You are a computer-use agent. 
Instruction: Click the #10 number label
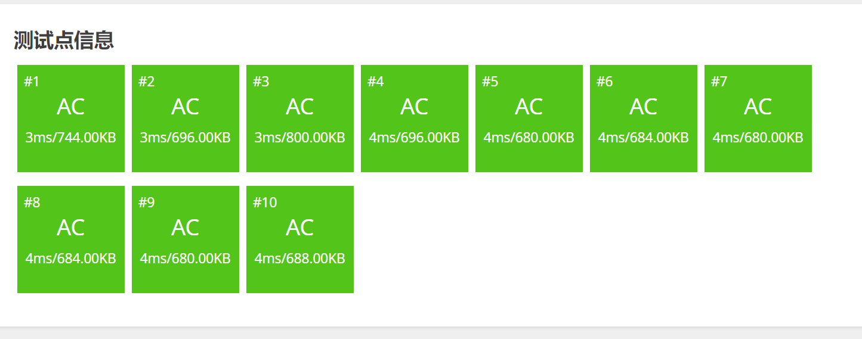(265, 203)
